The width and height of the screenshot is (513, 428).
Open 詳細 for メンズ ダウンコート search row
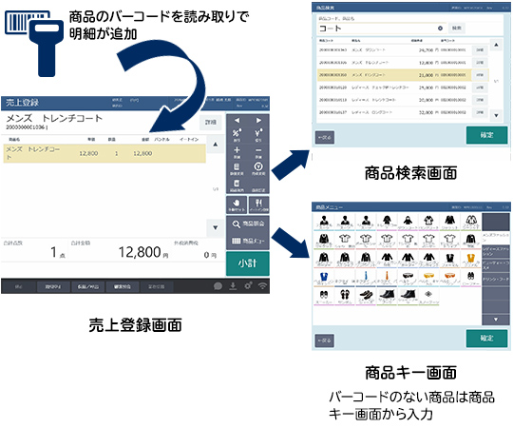pyautogui.click(x=480, y=50)
